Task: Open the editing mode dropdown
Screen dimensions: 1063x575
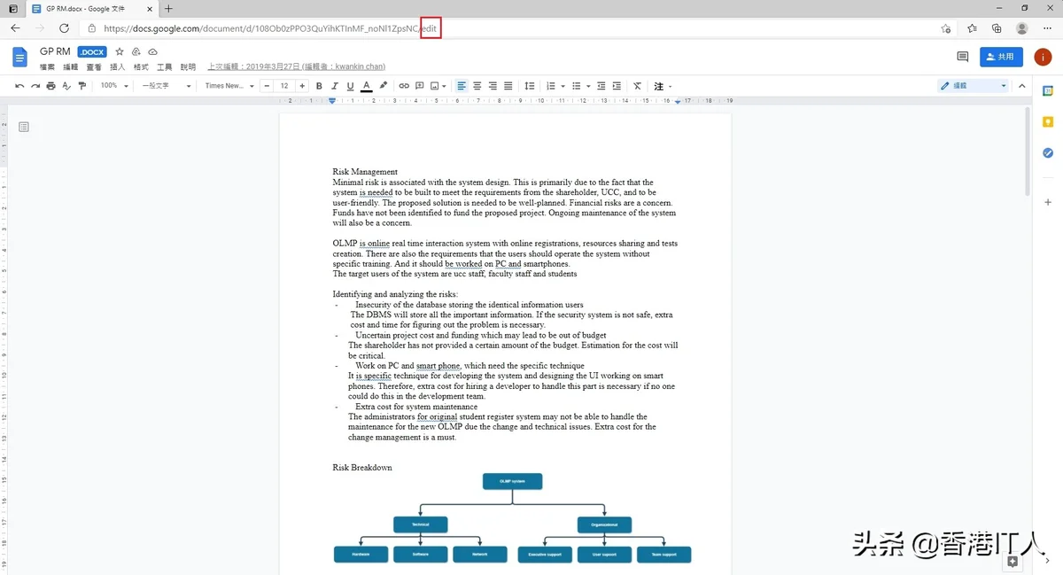Action: tap(974, 86)
